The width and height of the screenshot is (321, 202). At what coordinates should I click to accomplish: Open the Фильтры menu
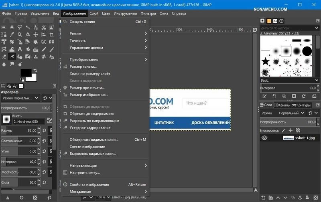pos(148,13)
